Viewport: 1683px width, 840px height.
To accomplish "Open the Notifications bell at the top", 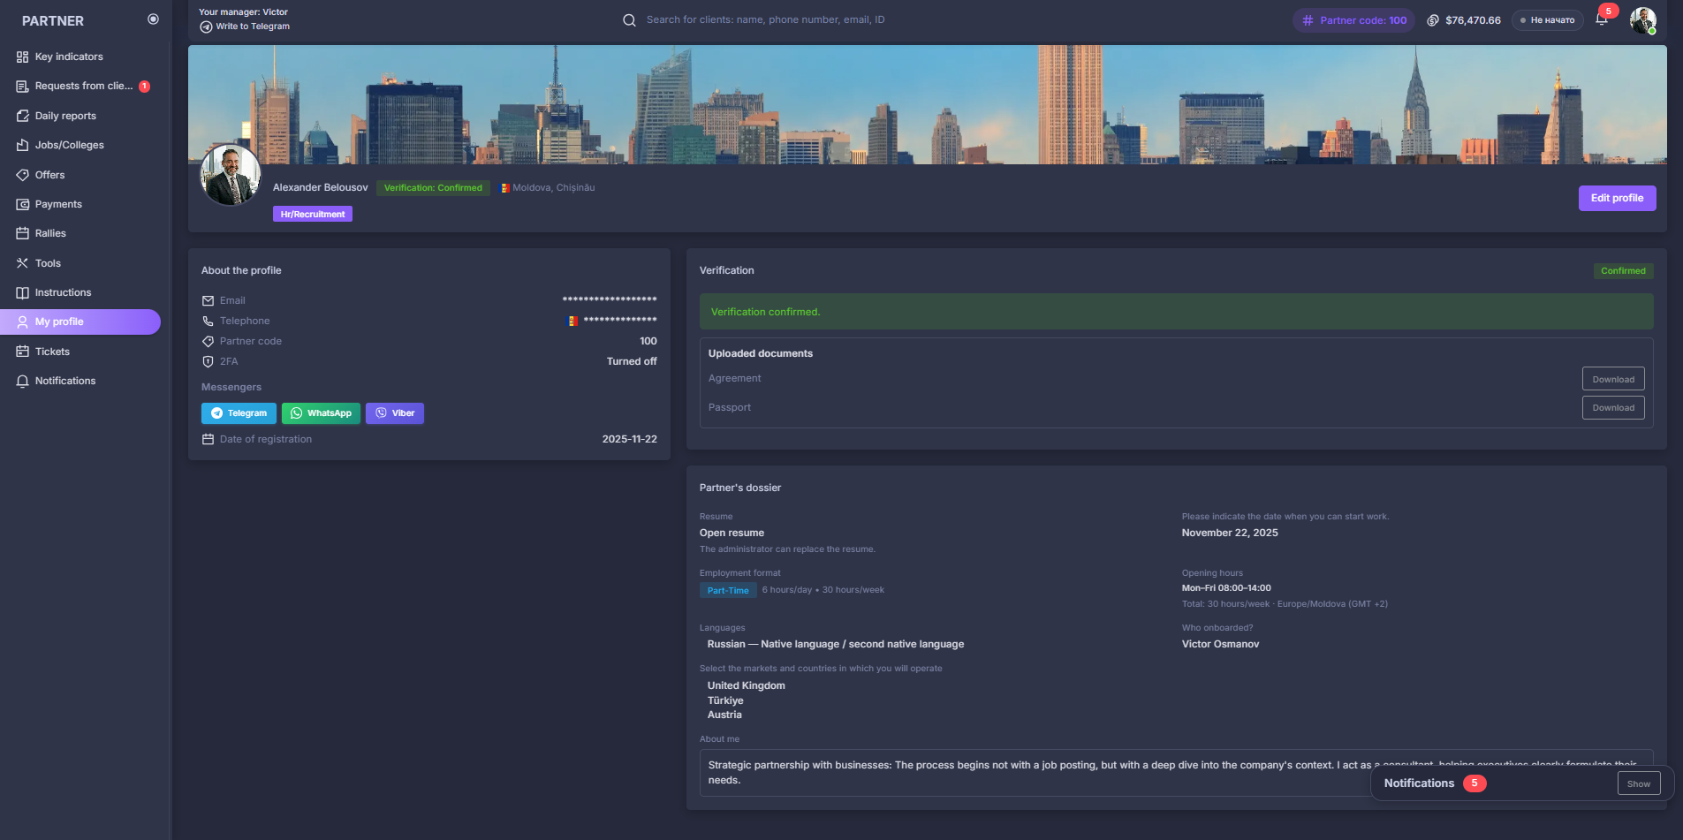I will [1602, 19].
